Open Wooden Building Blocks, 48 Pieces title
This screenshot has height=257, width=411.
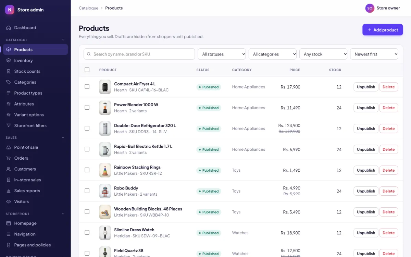pos(148,209)
